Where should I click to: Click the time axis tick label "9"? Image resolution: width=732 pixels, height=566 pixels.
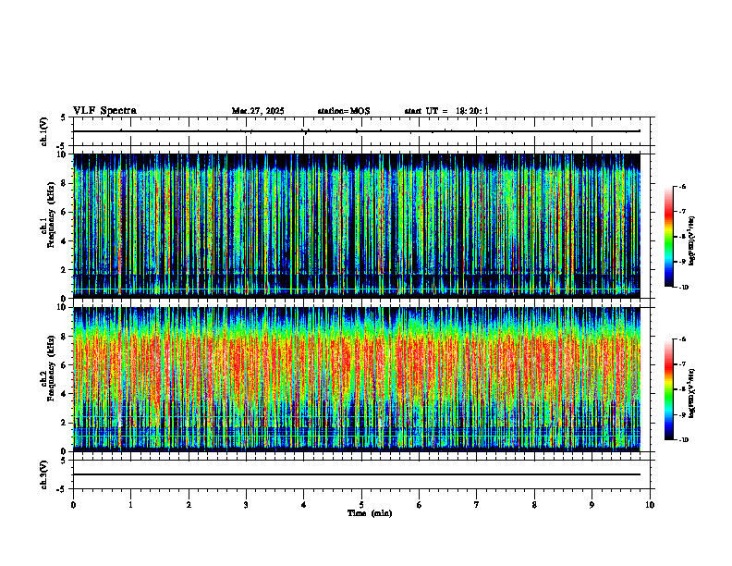592,505
